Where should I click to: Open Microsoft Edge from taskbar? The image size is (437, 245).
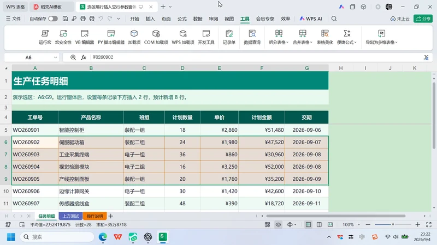coord(103,237)
